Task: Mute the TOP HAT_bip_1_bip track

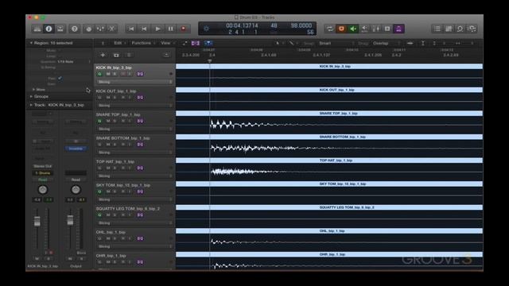Action: pos(108,168)
